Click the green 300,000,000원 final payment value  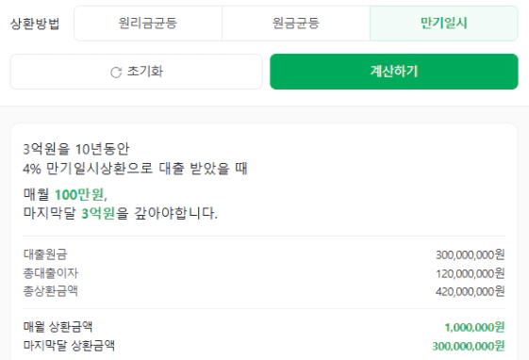point(469,346)
